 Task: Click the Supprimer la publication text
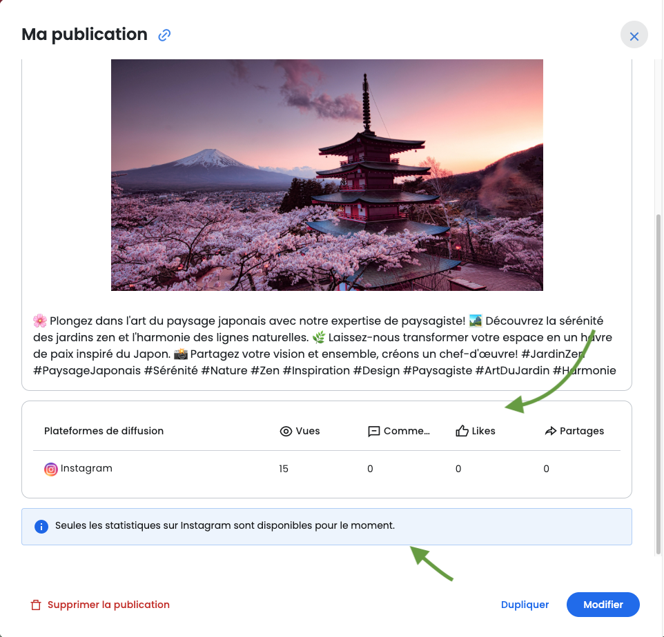108,605
